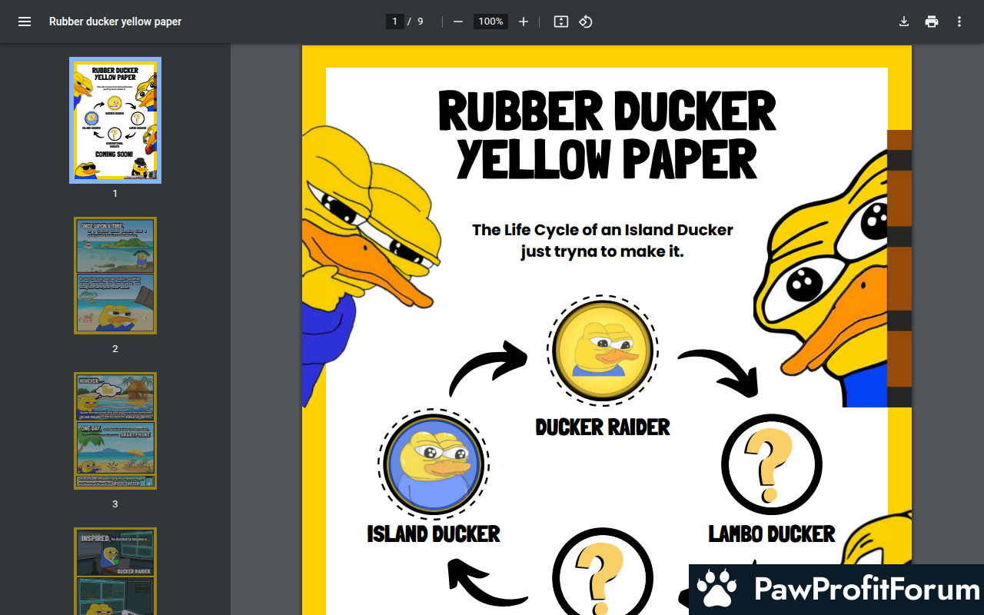This screenshot has height=615, width=984.
Task: Click the "RUBBER DUCKER" heading line
Action: (607, 111)
